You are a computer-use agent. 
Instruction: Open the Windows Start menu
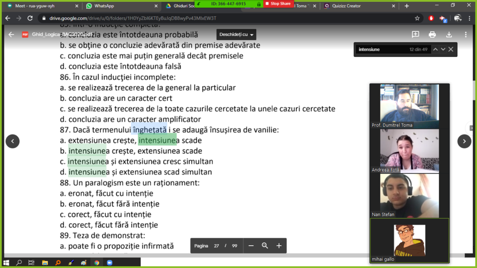[x=7, y=262]
